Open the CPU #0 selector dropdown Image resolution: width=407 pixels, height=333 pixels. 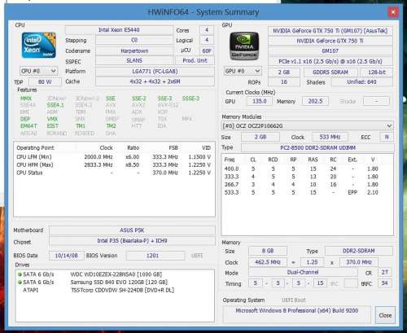(38, 71)
